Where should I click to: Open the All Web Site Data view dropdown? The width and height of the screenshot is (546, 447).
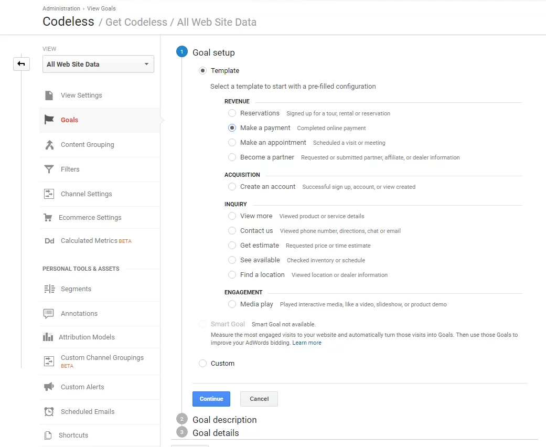click(x=98, y=64)
